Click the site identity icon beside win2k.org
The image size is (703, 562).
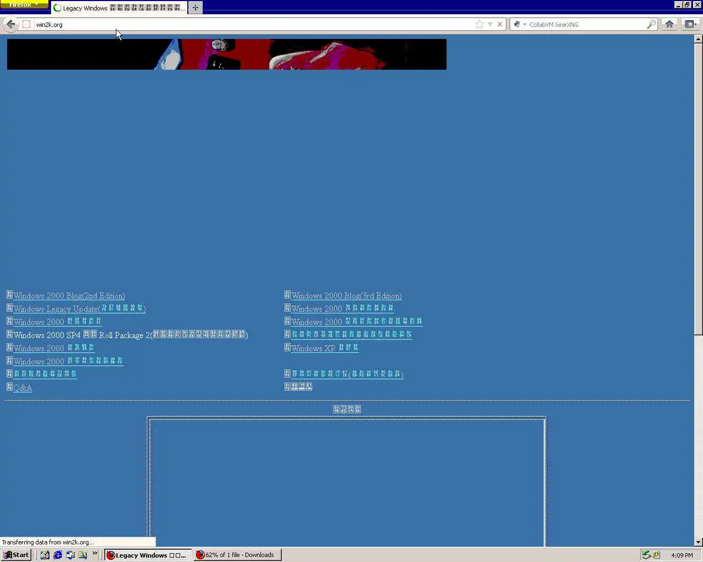pyautogui.click(x=26, y=24)
